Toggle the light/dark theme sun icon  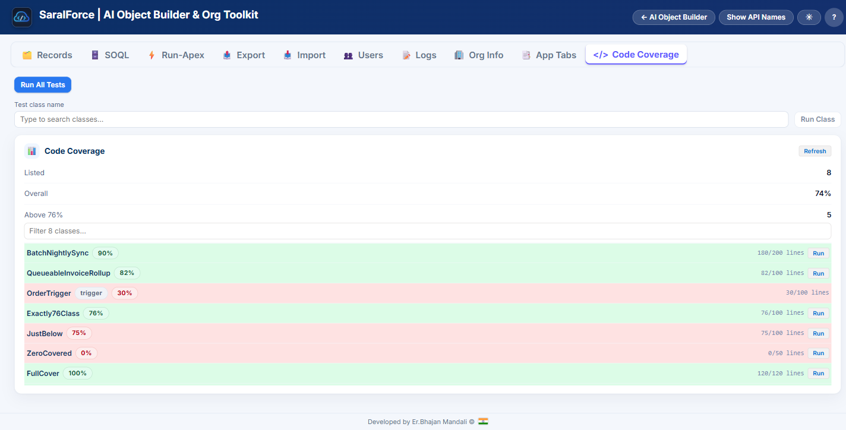click(x=809, y=17)
